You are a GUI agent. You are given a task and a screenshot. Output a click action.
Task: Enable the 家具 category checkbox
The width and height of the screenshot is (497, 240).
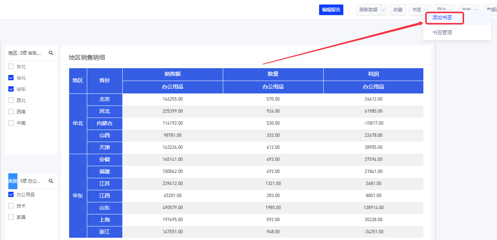click(x=11, y=217)
